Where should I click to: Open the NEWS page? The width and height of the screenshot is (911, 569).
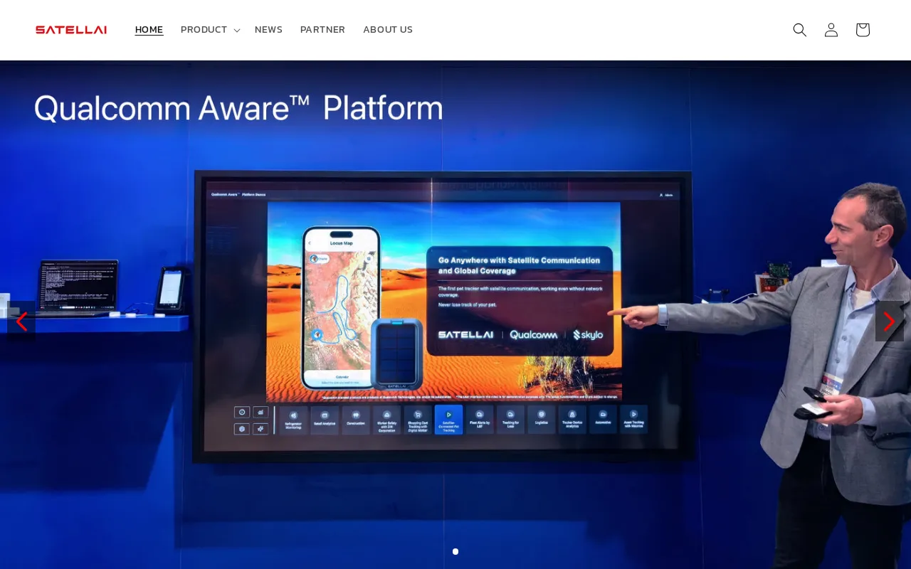[268, 30]
